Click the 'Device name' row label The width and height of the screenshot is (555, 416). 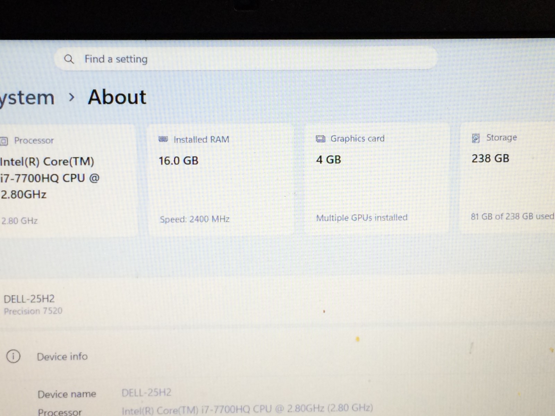click(x=67, y=394)
